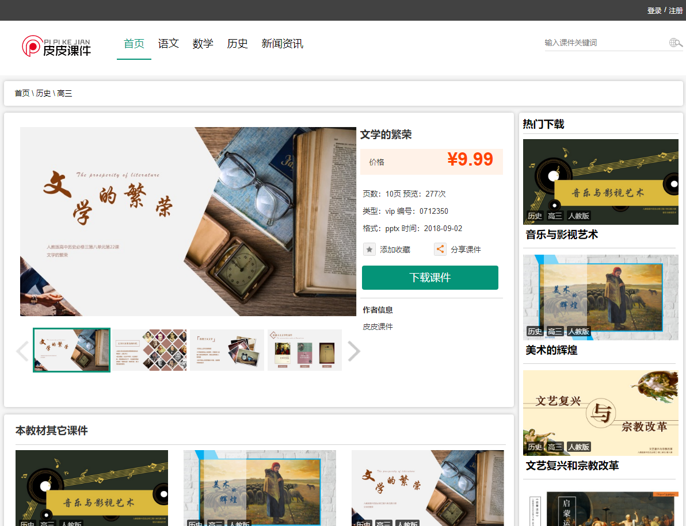Click the search globe magnifier icon
The image size is (686, 526).
click(676, 43)
